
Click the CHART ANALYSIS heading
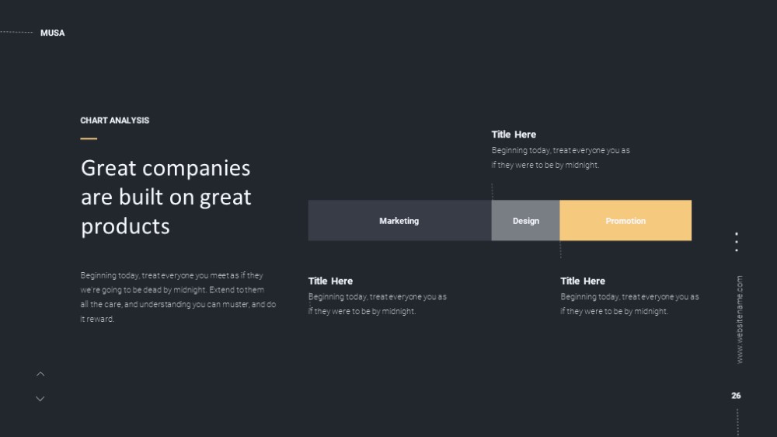pyautogui.click(x=114, y=121)
